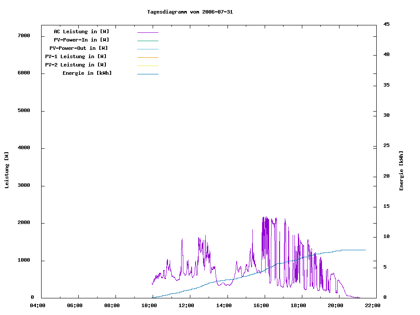Click the 7000 tick label on power axis
The image size is (420, 315).
point(24,35)
